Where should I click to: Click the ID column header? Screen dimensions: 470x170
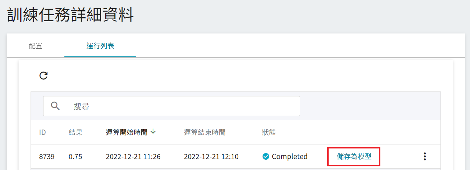tap(42, 132)
